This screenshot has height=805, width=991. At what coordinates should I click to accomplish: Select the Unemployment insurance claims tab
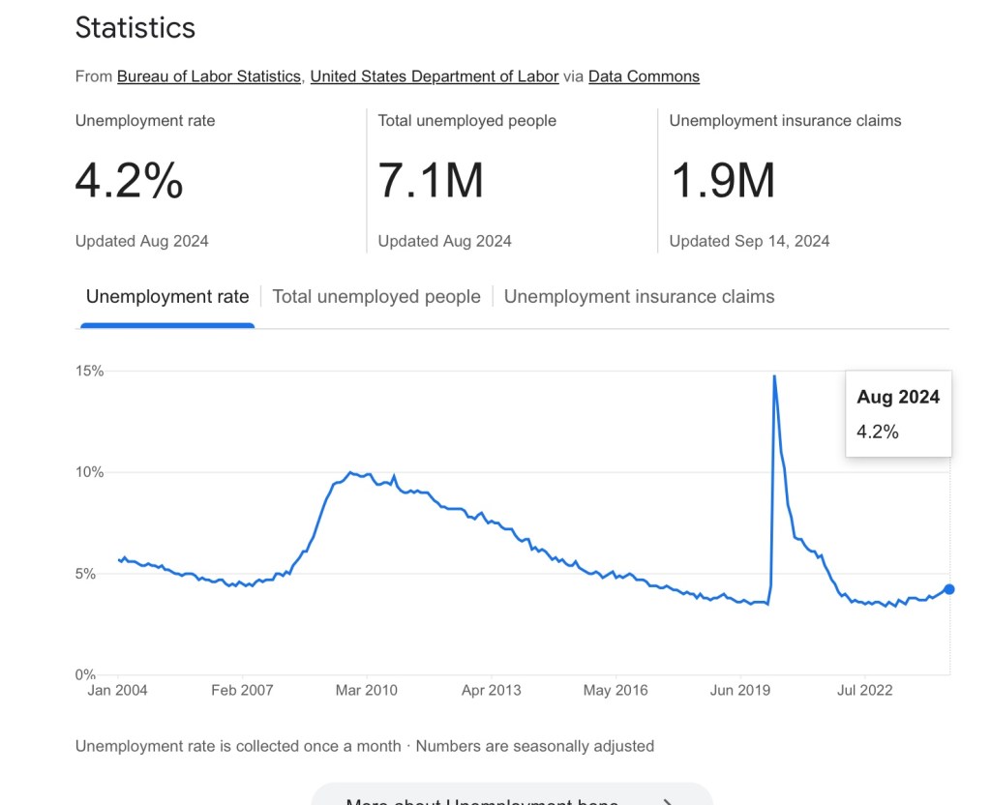(639, 297)
